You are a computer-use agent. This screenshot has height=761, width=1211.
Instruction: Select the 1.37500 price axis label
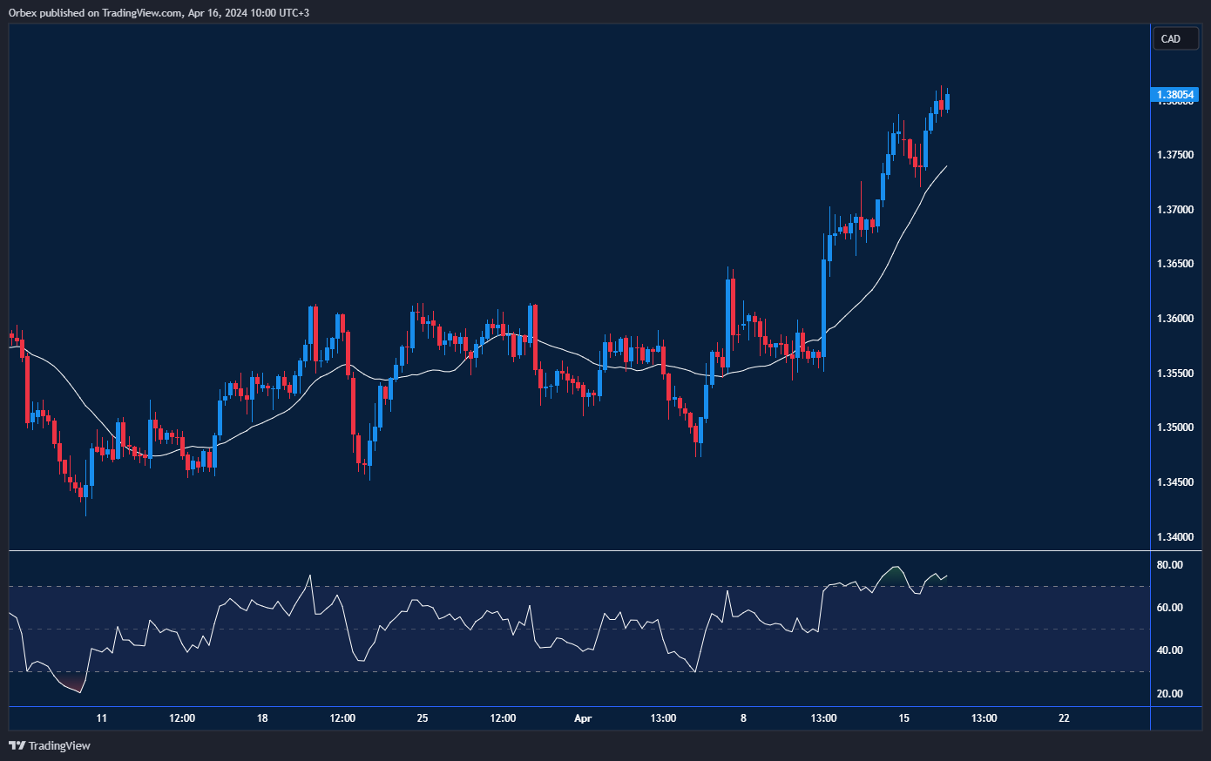1174,155
